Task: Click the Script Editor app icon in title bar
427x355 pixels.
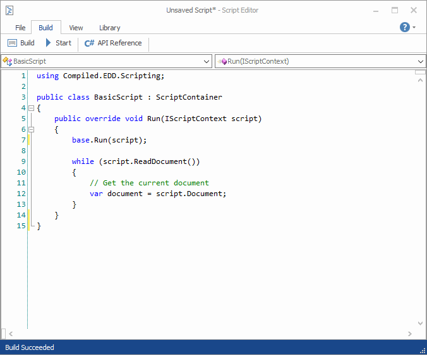Action: (10, 10)
